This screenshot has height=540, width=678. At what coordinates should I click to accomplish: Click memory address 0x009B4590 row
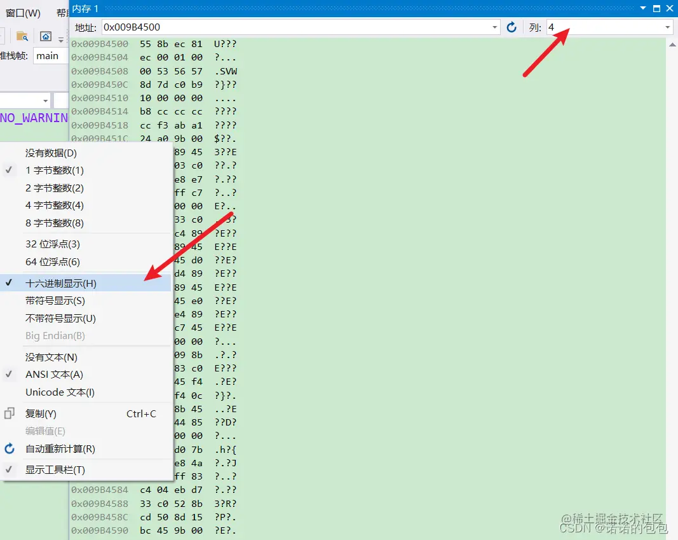[x=100, y=530]
